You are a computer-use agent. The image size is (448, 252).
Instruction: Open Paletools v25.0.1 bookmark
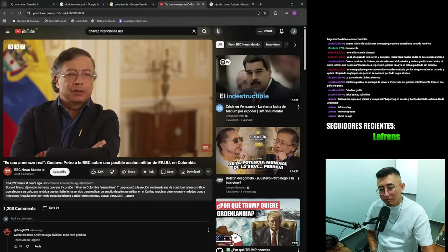pos(56,21)
